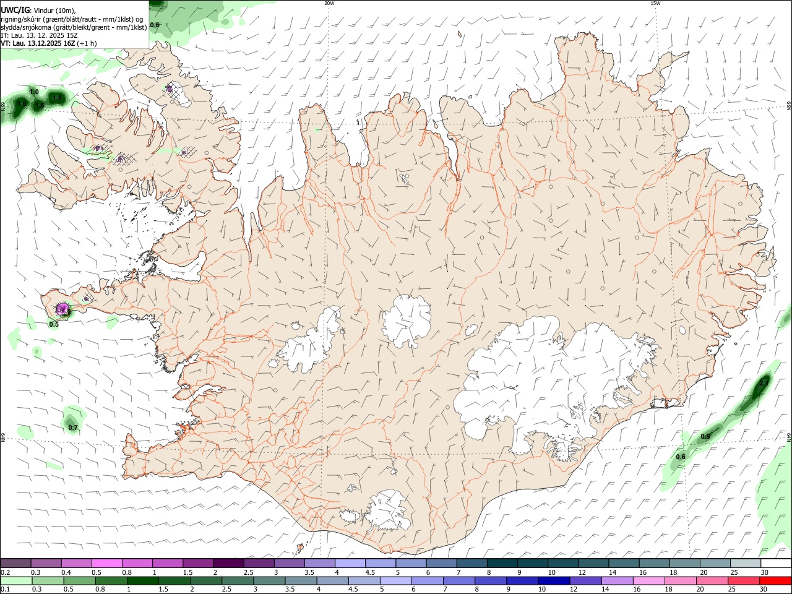Pick light gray upper-row swatch starting at 25
Image resolution: width=792 pixels, height=594 pixels.
click(x=744, y=563)
